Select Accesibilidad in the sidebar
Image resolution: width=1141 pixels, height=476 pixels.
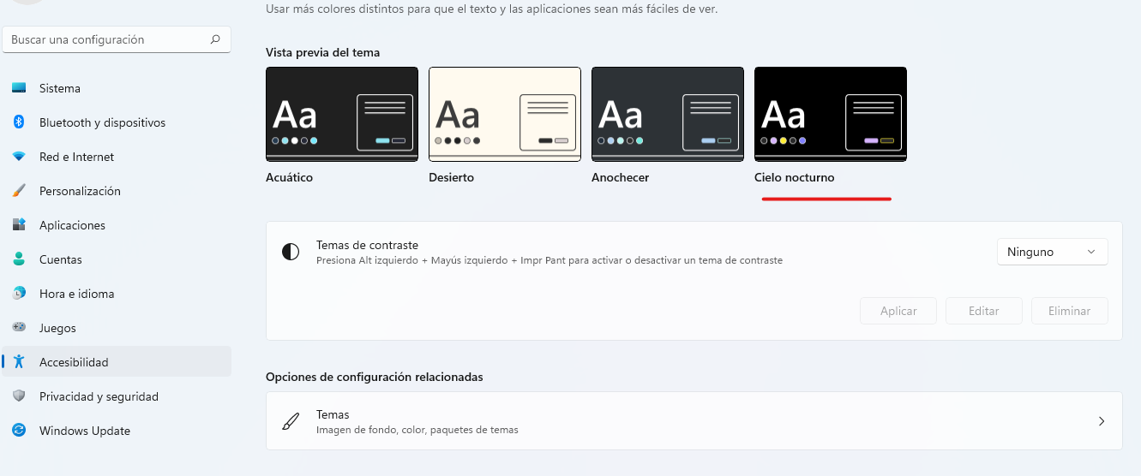coord(117,362)
